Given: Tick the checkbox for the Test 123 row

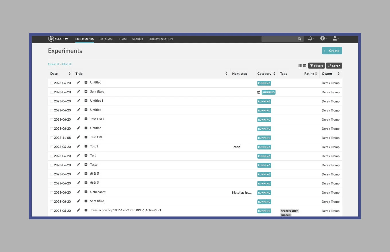Looking at the screenshot, I should click(52, 138).
